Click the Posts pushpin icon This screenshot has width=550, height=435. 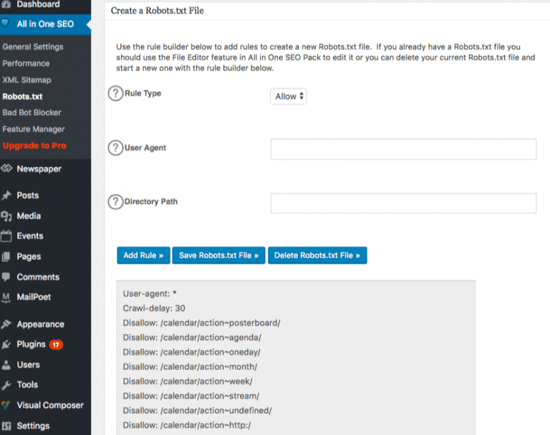coord(6,195)
